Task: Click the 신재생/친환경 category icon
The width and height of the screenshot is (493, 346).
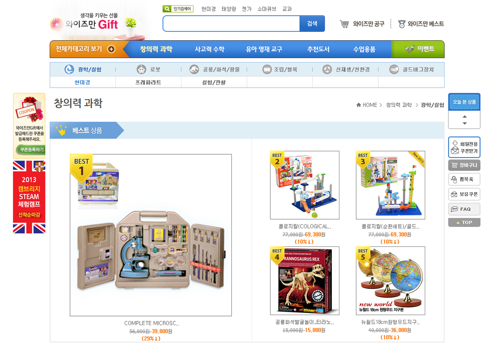Action: [327, 69]
